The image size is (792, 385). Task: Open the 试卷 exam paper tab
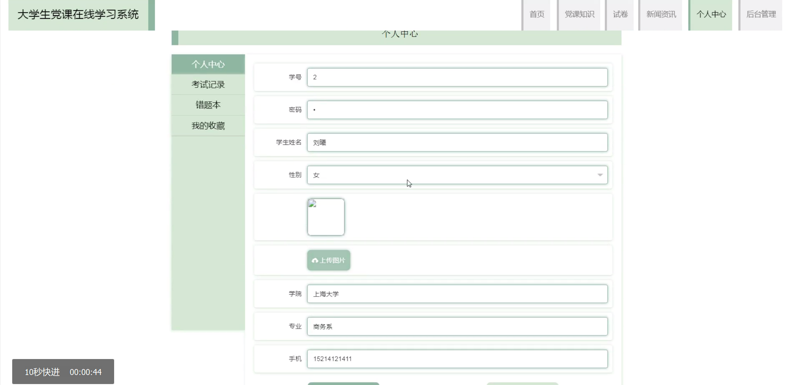tap(620, 14)
